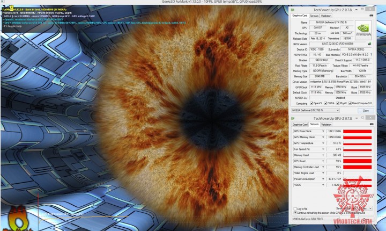
Task: Click the NVIDIA SLI Disabled field
Action: pyautogui.click(x=341, y=98)
